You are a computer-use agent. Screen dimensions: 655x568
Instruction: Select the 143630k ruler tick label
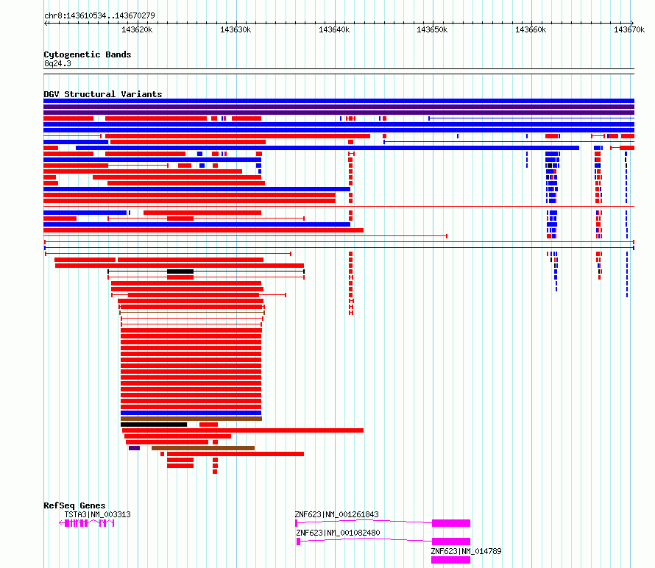[x=236, y=29]
